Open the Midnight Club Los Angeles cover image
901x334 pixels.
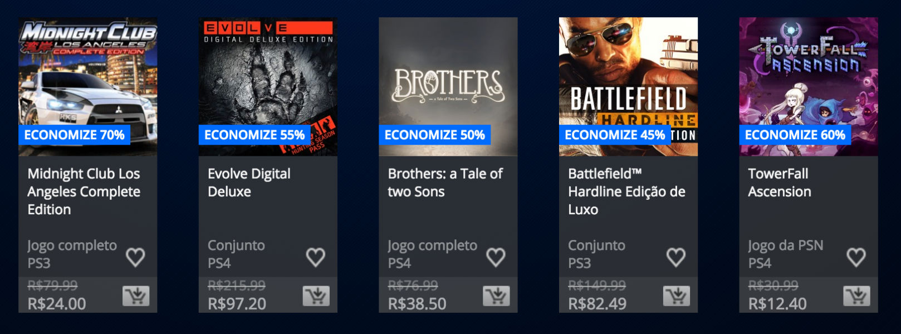coord(88,86)
